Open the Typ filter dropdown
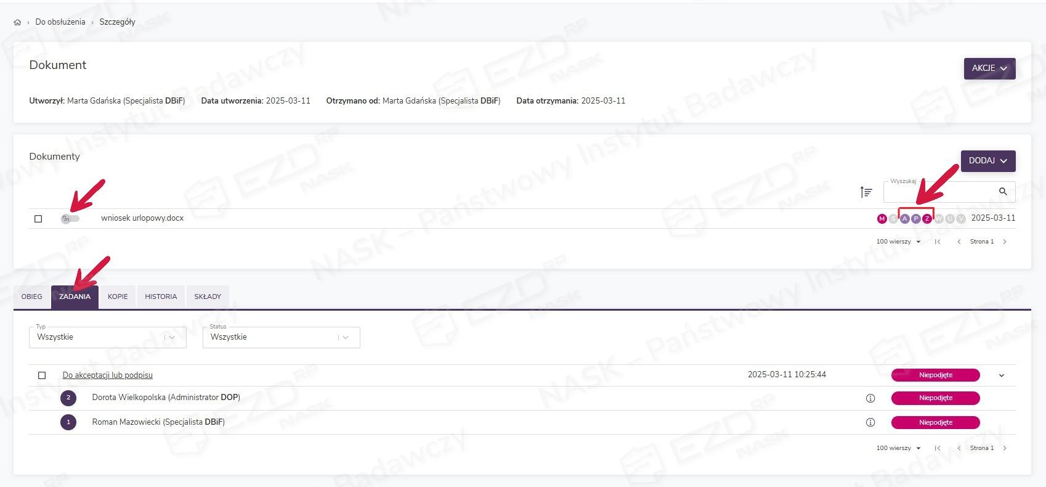 pyautogui.click(x=107, y=337)
